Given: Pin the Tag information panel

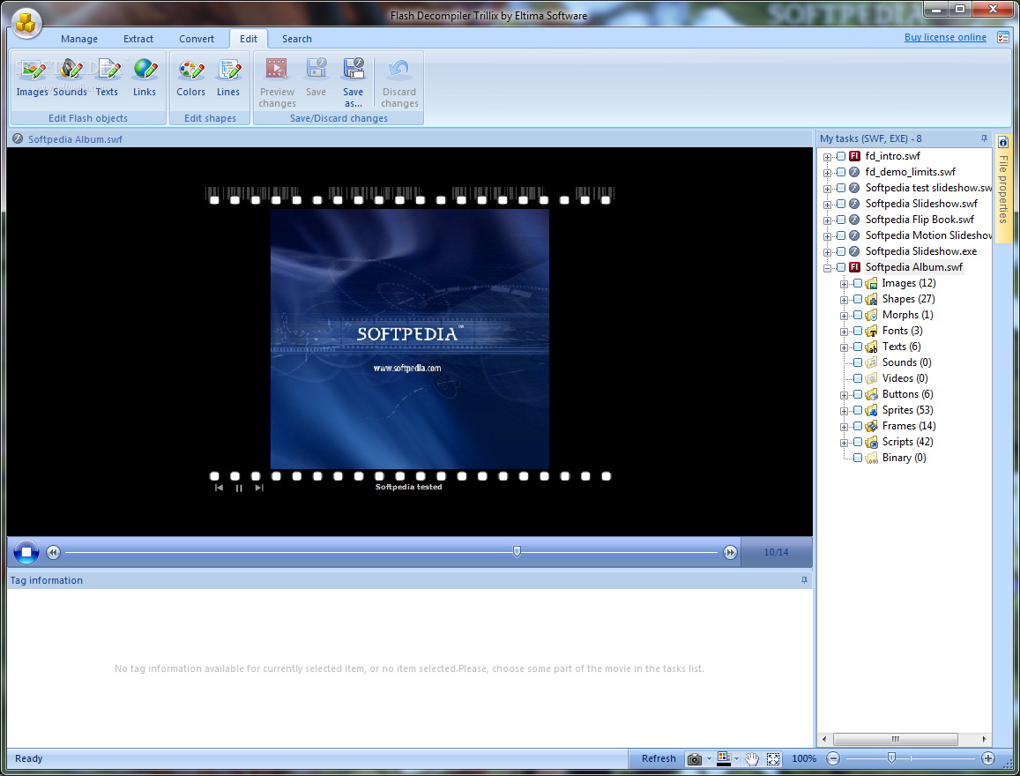Looking at the screenshot, I should (804, 580).
